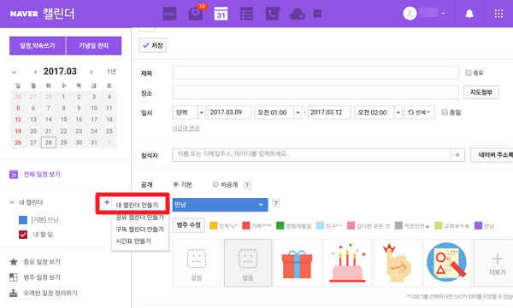513x308 pixels.
Task: Go to previous month in mini calendar
Action: tap(35, 72)
